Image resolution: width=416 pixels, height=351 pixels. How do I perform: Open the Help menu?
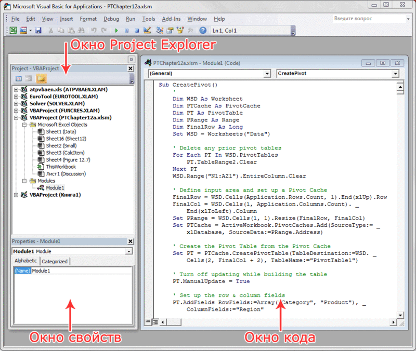[x=219, y=19]
